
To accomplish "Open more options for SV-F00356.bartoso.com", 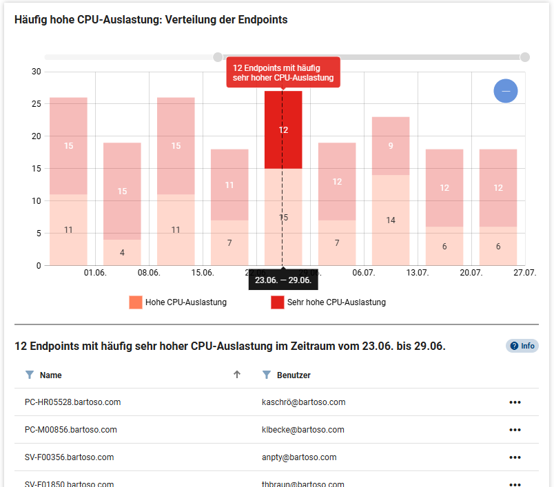I will 515,457.
